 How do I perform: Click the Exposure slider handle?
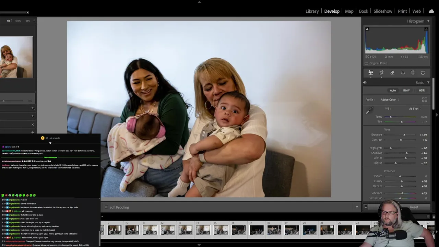pyautogui.click(x=404, y=135)
